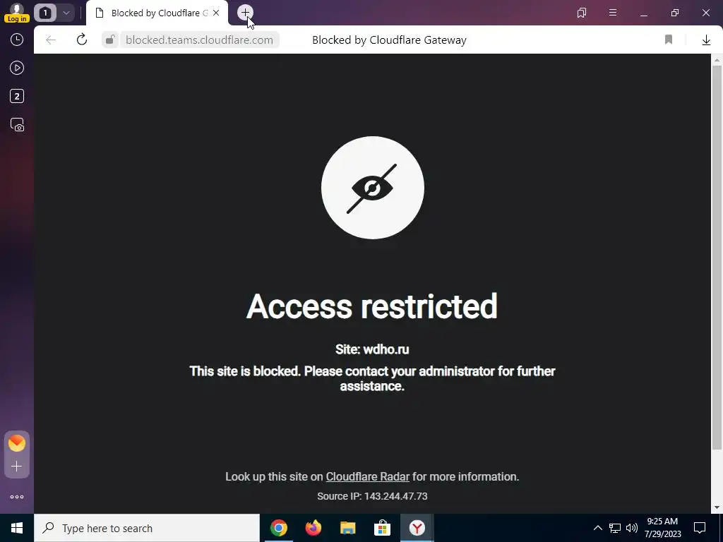The height and width of the screenshot is (542, 723).
Task: Open a new tab with plus button
Action: pyautogui.click(x=245, y=13)
